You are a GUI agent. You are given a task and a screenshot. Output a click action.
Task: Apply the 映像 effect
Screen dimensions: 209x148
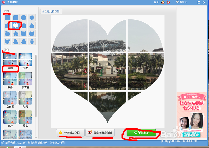10,80
